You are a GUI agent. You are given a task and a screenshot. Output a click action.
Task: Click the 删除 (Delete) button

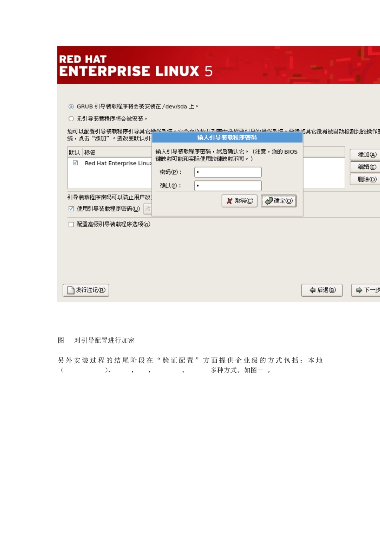[x=366, y=179]
